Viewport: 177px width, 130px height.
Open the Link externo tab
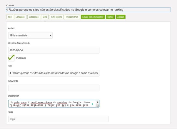[x=56, y=17]
